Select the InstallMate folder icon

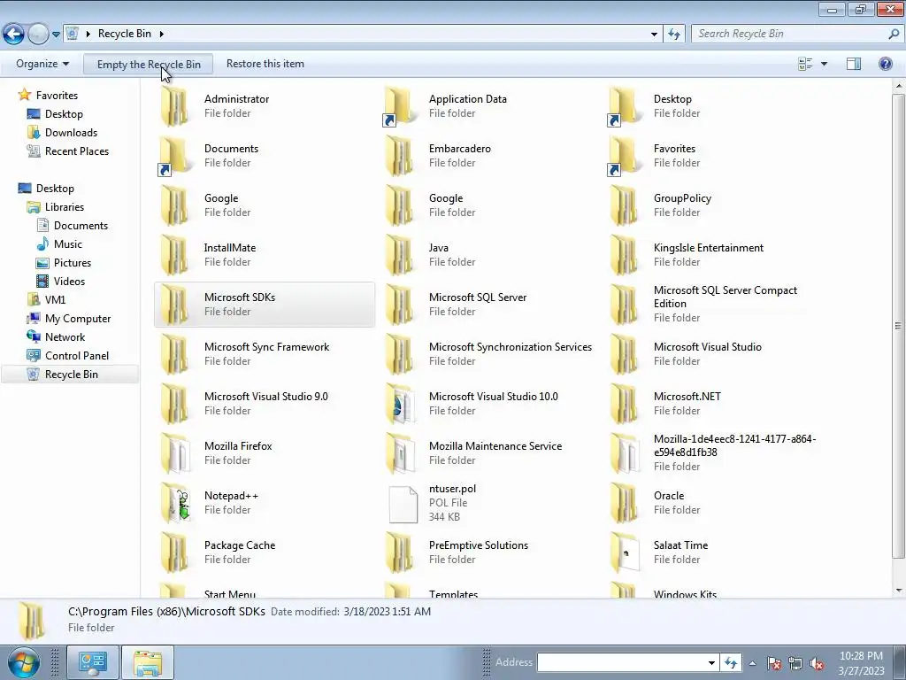174,255
